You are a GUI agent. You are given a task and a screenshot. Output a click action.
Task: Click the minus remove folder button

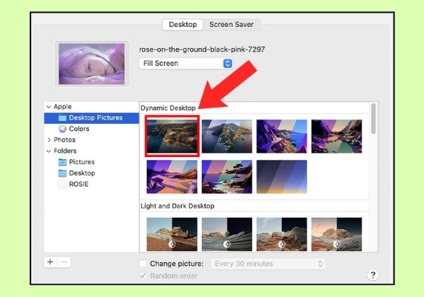(x=64, y=262)
